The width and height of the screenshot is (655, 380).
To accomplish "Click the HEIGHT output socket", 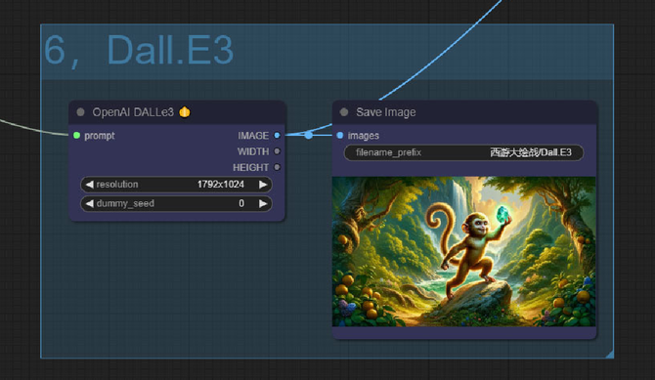I will 277,167.
